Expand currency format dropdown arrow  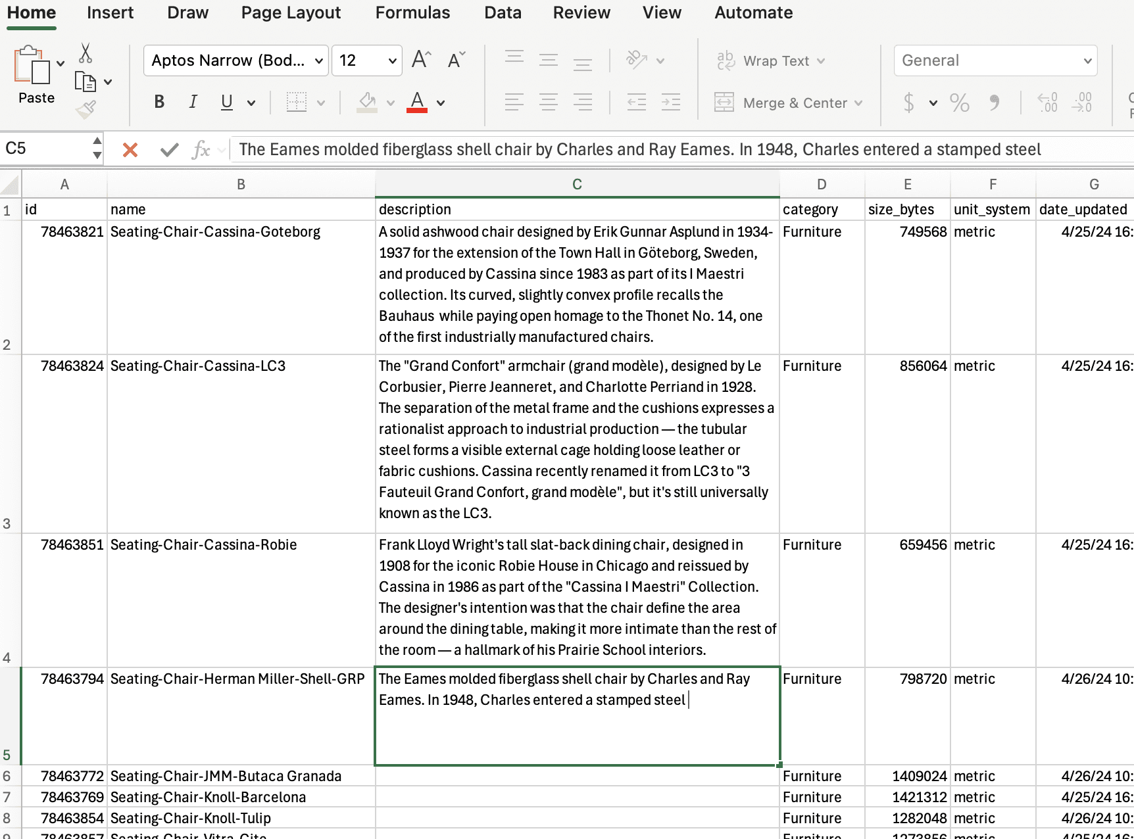[x=933, y=103]
